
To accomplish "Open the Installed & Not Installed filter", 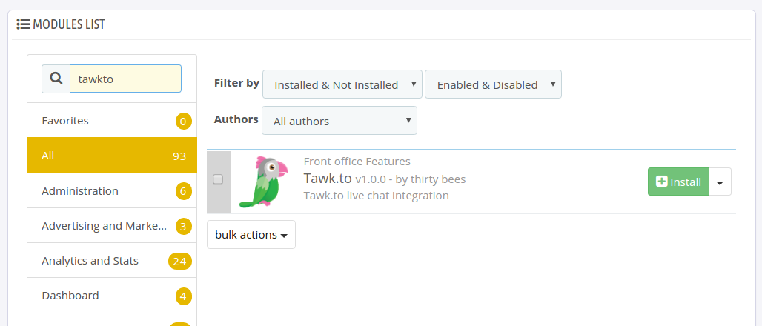I will coord(342,84).
